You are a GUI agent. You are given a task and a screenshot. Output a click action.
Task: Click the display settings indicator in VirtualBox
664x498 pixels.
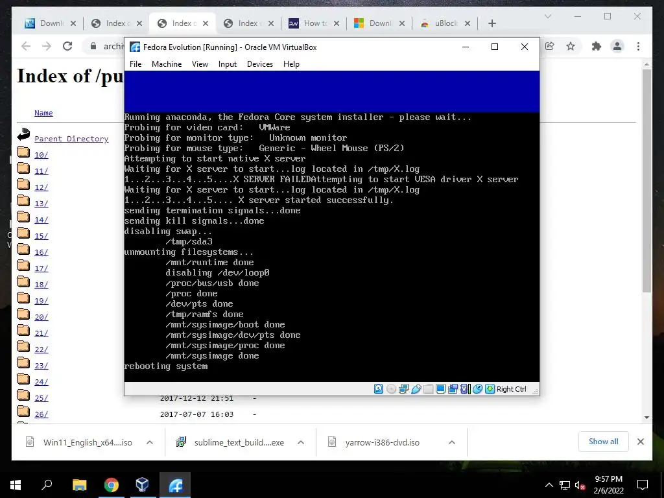(440, 389)
